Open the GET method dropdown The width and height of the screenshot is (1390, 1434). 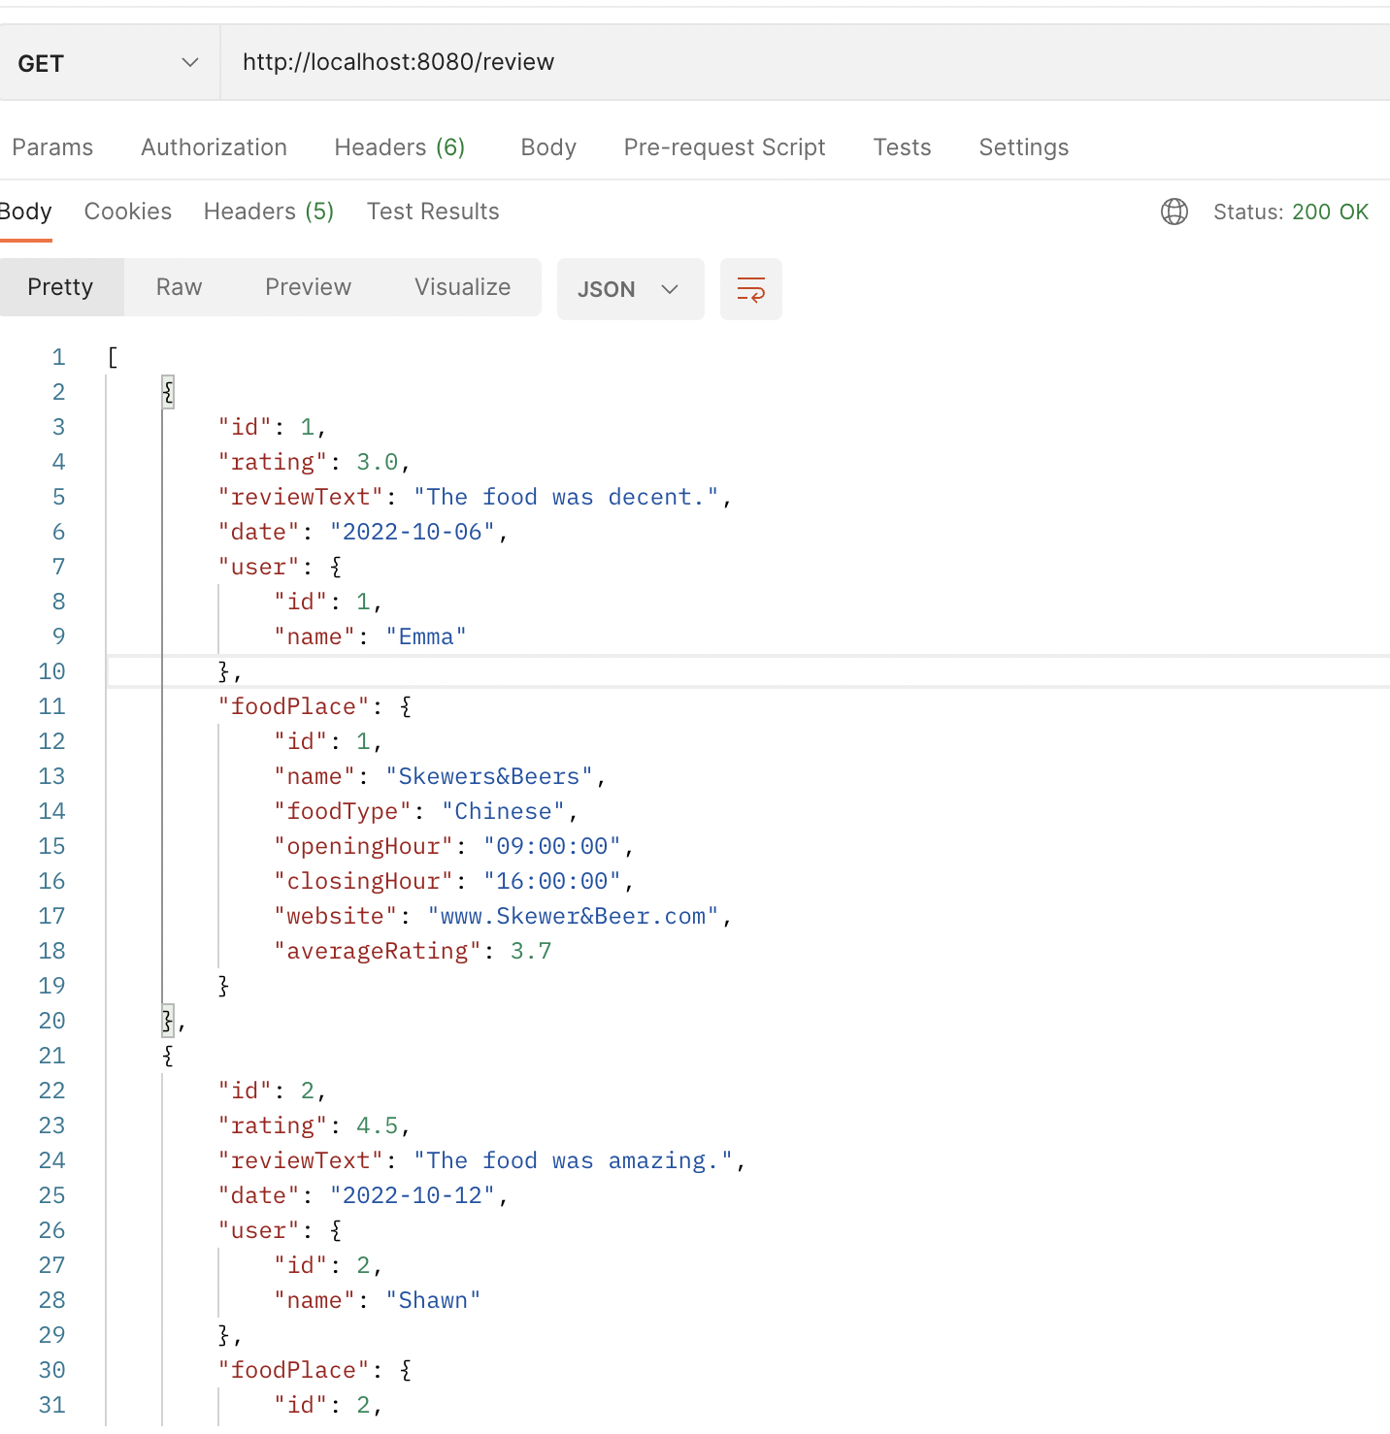109,63
